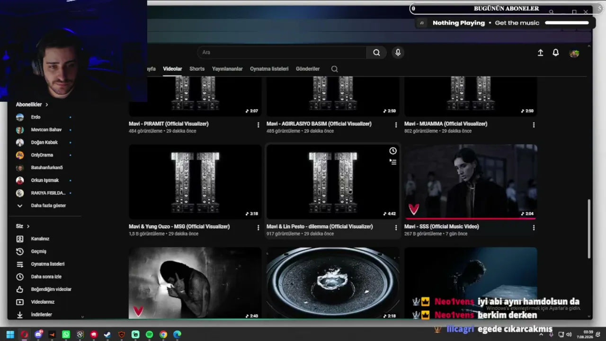
Task: Open the notifications bell
Action: pos(556,53)
